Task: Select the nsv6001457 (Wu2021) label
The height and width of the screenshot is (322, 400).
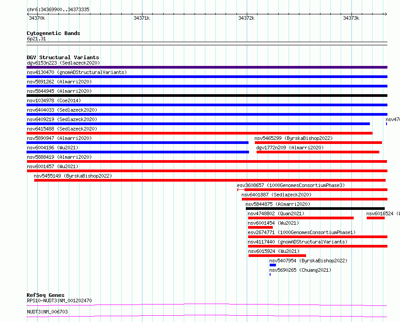Action: point(53,166)
